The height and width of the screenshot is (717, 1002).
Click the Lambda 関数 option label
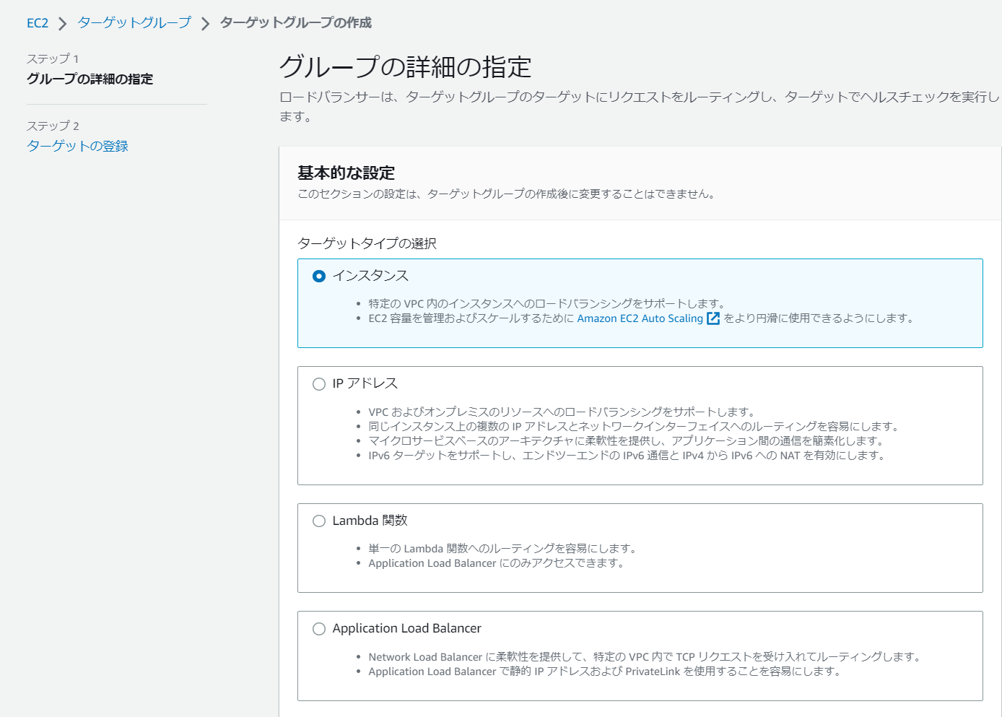click(370, 521)
